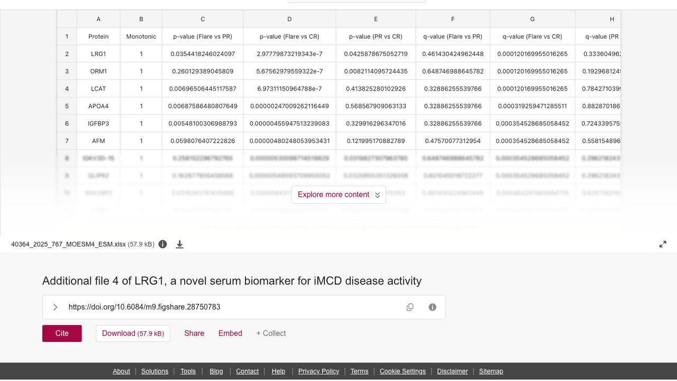Open the Contact footer link

tap(248, 371)
